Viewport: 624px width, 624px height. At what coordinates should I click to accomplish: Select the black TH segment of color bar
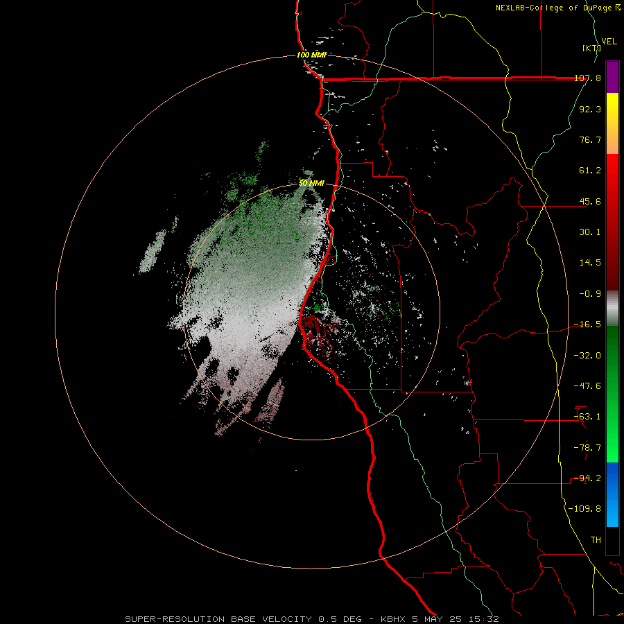click(612, 540)
